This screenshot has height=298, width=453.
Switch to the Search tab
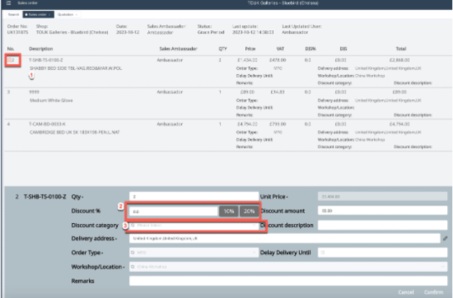coord(12,14)
